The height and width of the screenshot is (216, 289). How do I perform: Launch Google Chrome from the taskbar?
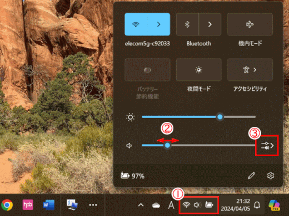[x=7, y=205]
